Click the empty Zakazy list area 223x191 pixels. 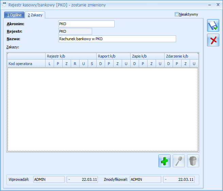[103, 110]
